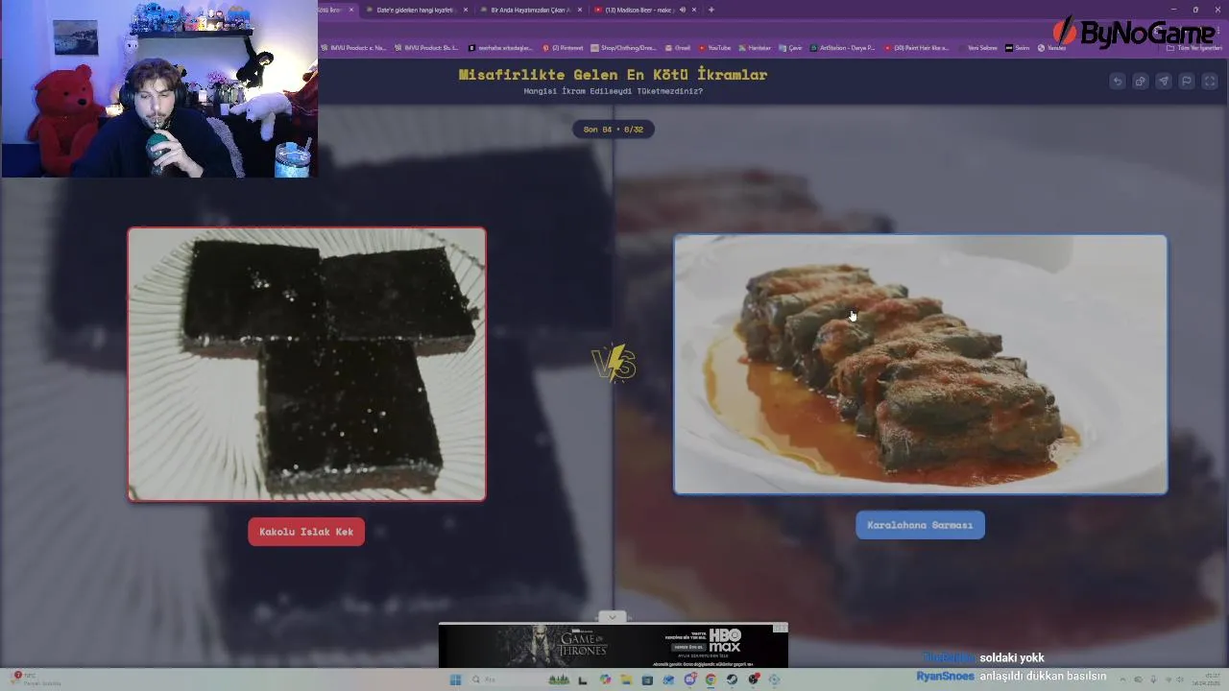Image resolution: width=1229 pixels, height=691 pixels.
Task: Open the Tüm Yer İşaretleri folder
Action: click(1193, 48)
